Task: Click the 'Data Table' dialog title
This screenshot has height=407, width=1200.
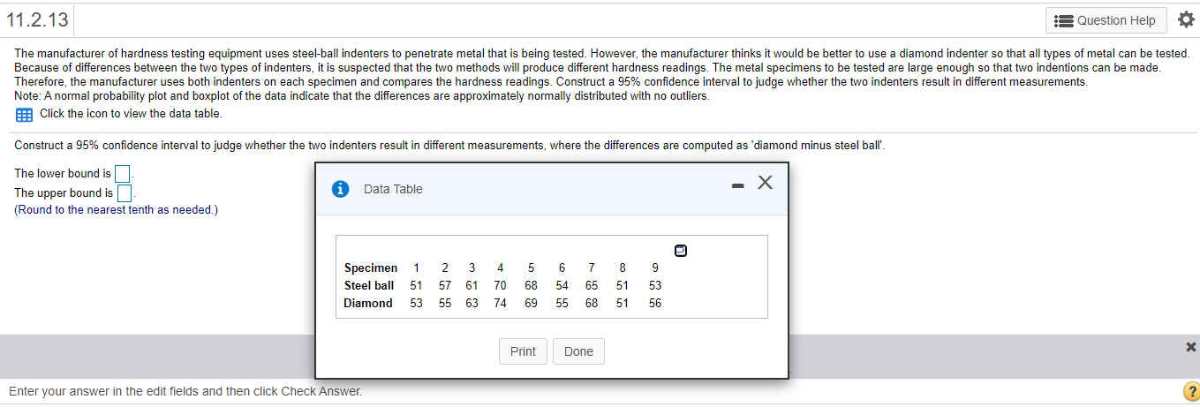Action: (393, 189)
